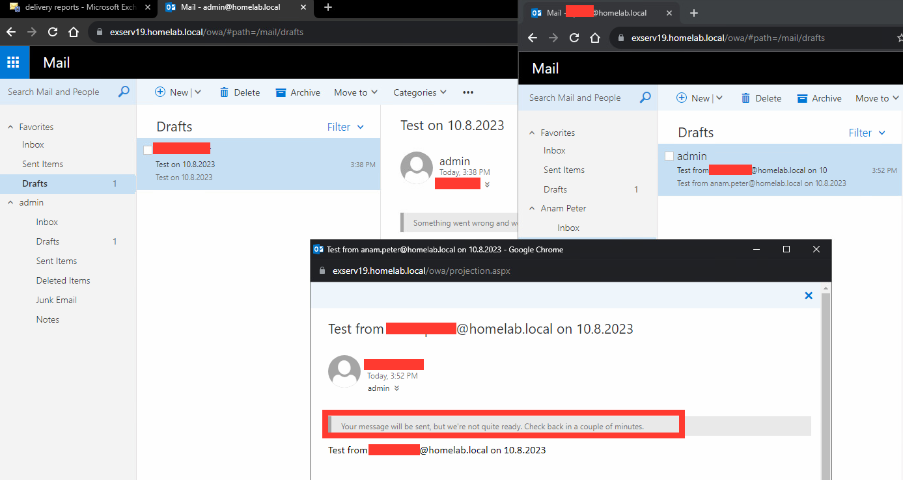Collapse the Anam Peter folder tree
Screen dimensions: 903x480
[x=532, y=208]
